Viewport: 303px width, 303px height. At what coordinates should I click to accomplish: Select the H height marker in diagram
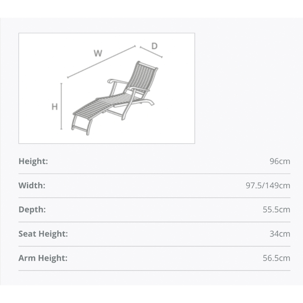[55, 106]
